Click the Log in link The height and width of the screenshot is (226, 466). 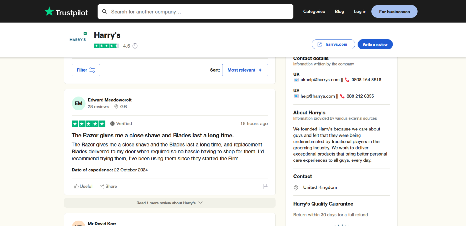[360, 12]
